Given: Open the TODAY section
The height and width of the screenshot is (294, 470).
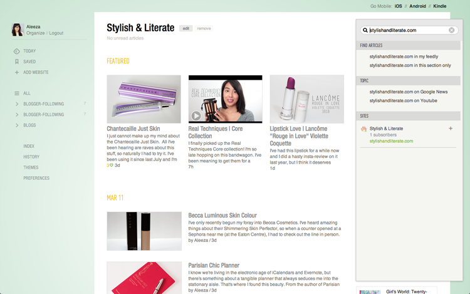Looking at the screenshot, I should click(x=29, y=51).
